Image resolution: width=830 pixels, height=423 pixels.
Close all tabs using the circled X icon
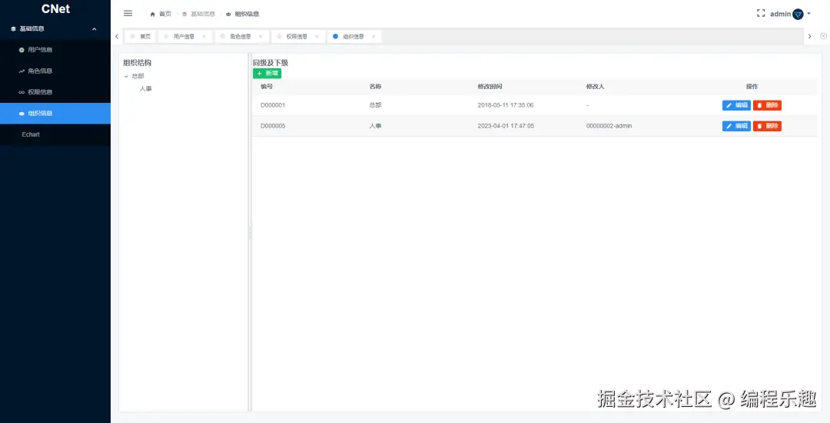pos(823,36)
